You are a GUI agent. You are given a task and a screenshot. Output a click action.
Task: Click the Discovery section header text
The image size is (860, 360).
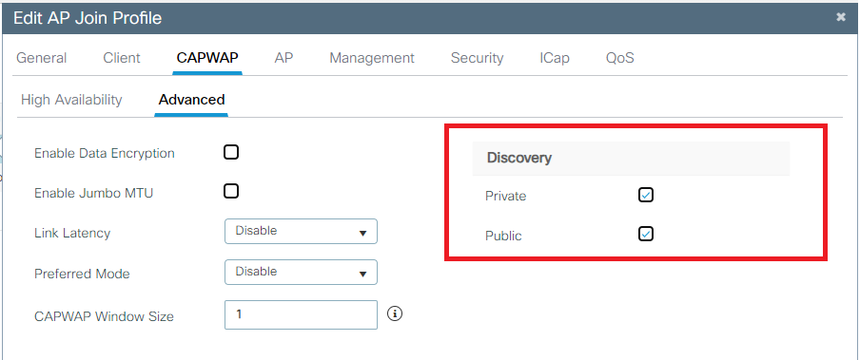pyautogui.click(x=518, y=158)
